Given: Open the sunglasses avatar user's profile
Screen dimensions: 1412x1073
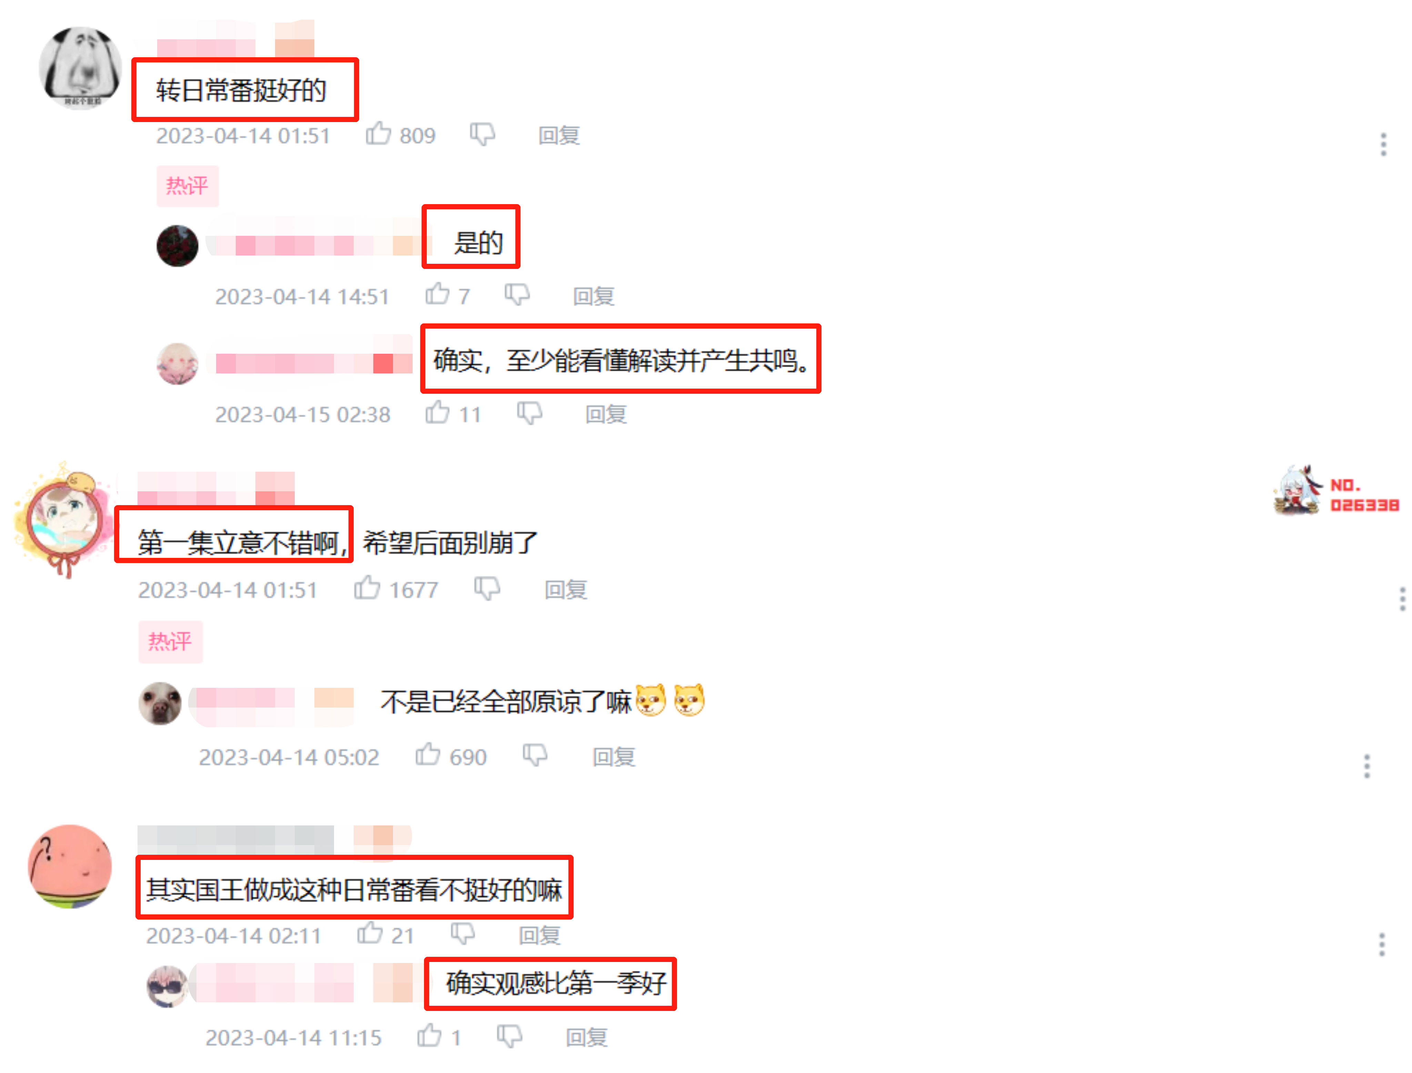Looking at the screenshot, I should [167, 985].
